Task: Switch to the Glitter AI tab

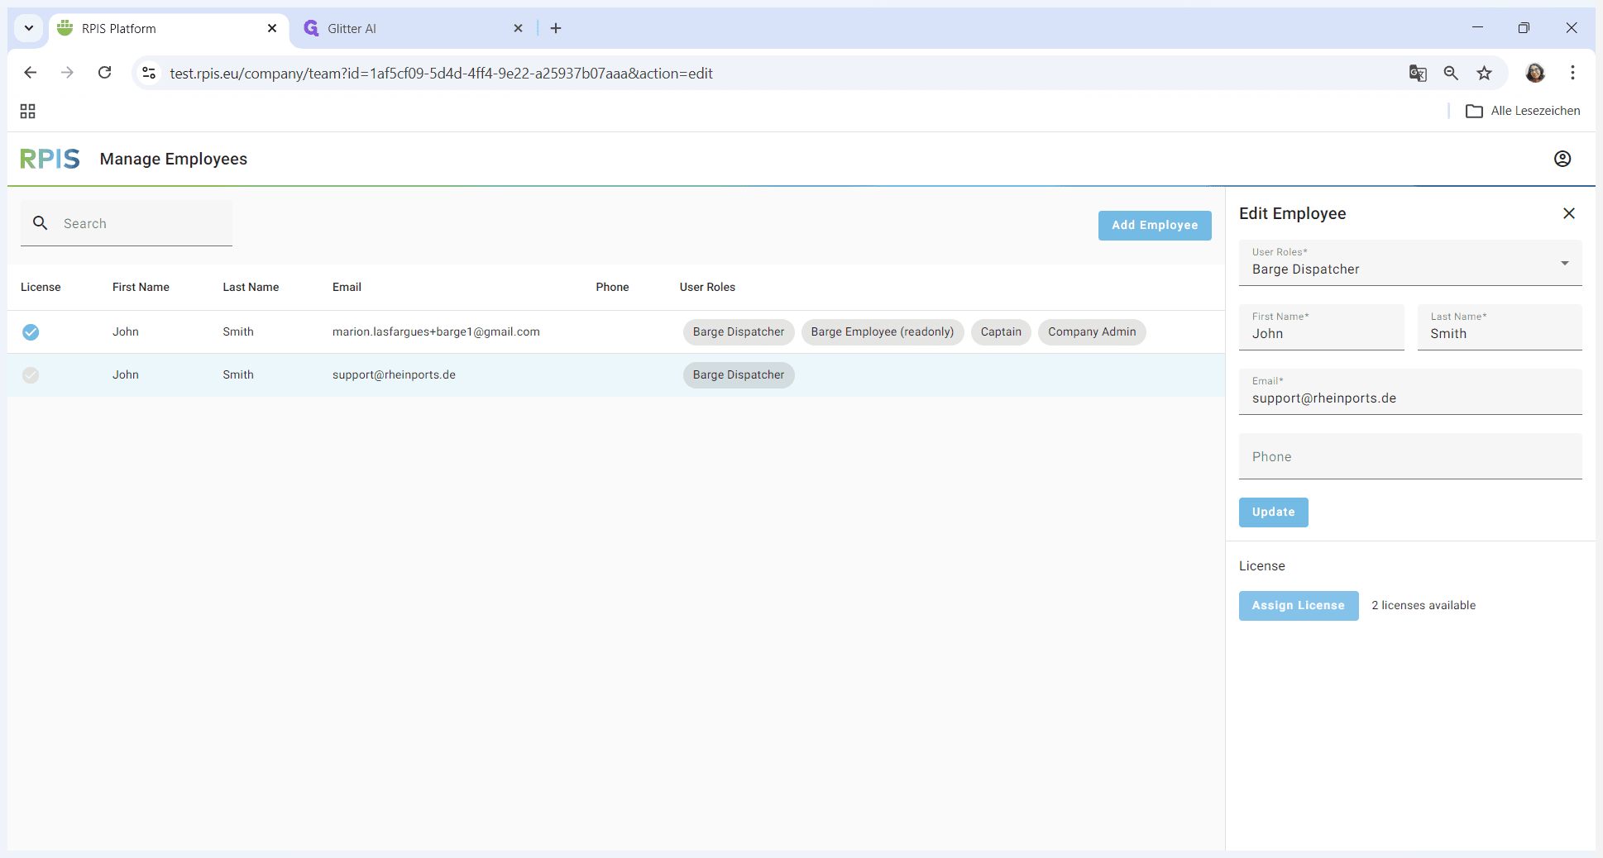Action: (413, 28)
